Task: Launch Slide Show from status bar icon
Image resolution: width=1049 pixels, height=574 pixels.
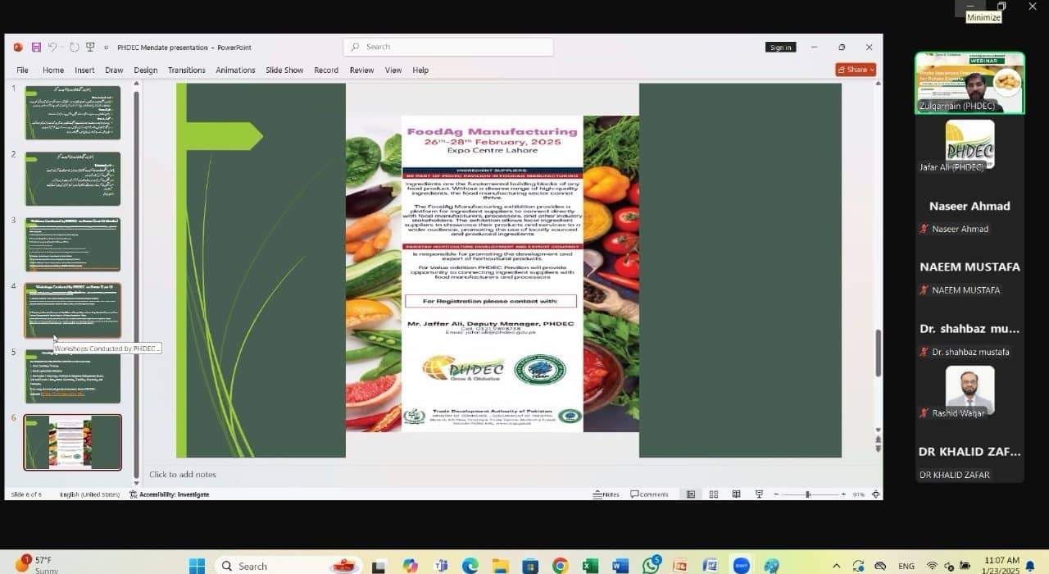Action: [x=758, y=494]
